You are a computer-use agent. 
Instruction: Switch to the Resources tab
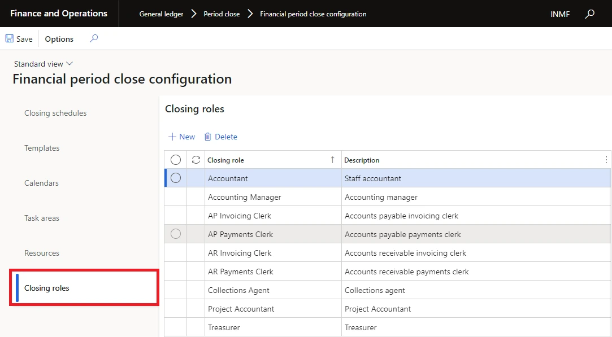[42, 253]
